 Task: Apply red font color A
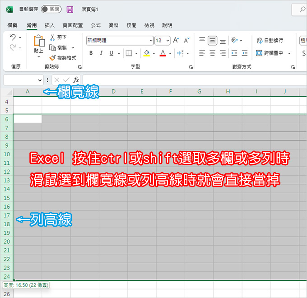[x=163, y=53]
